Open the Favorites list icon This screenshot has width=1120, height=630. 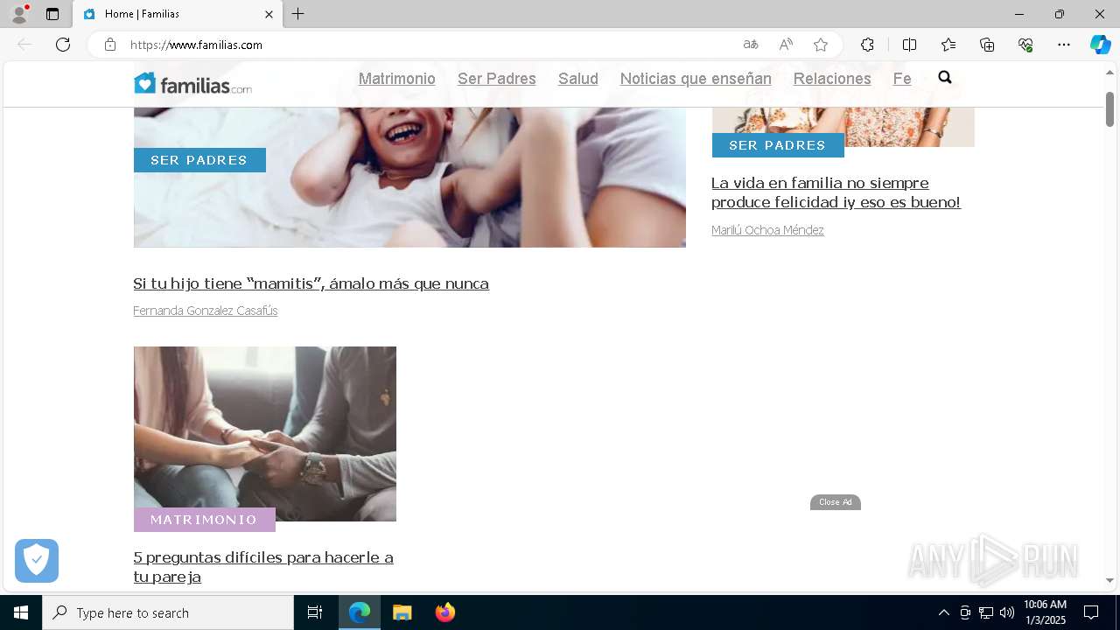click(948, 45)
